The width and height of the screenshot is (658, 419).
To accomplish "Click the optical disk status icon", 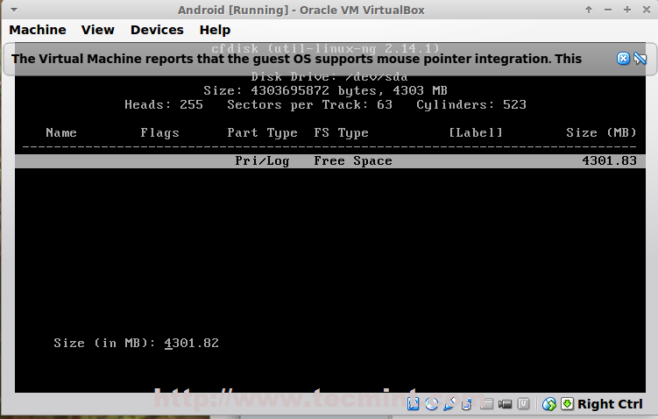I will click(x=432, y=404).
